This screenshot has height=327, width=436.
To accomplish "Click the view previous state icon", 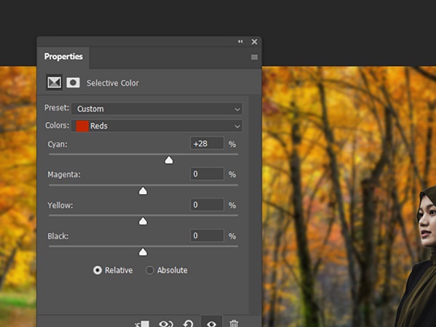I will click(x=166, y=324).
